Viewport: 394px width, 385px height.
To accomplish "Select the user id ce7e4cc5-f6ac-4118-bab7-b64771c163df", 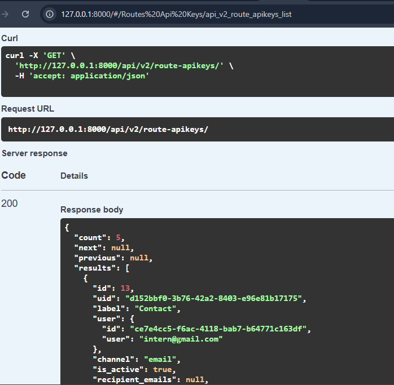I will point(218,329).
